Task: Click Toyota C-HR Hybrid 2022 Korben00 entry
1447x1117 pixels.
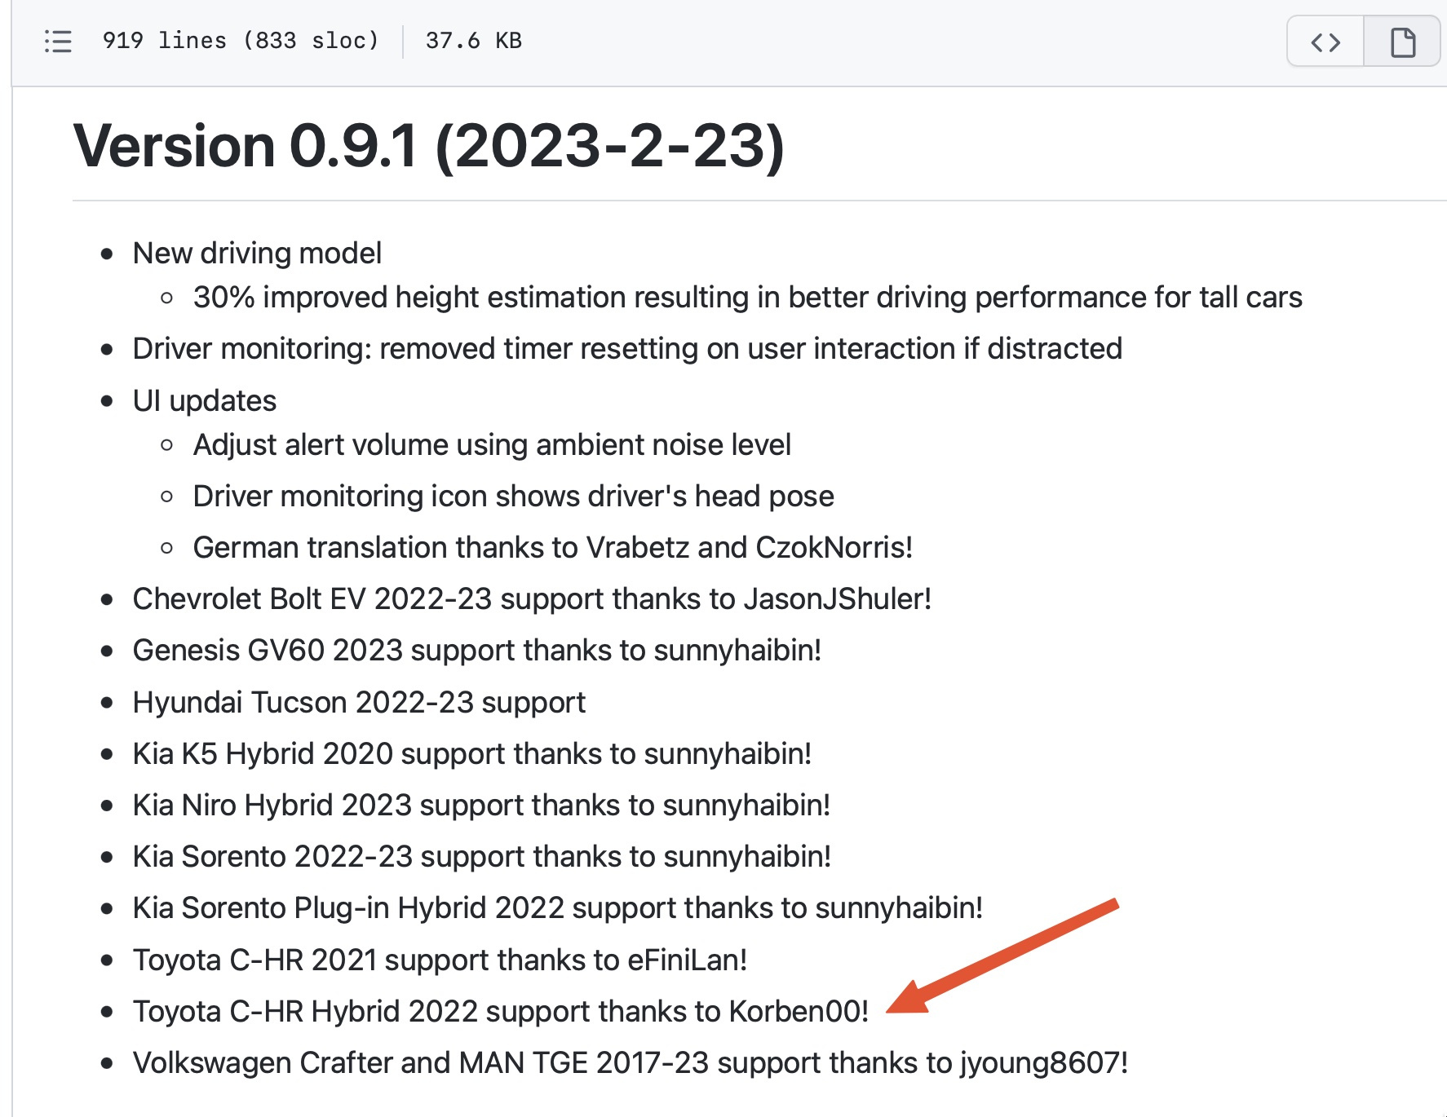Action: 501,1012
